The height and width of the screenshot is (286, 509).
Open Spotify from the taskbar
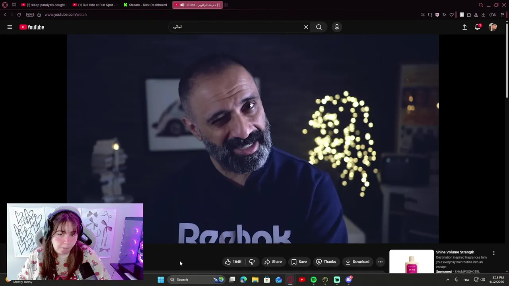click(x=313, y=280)
